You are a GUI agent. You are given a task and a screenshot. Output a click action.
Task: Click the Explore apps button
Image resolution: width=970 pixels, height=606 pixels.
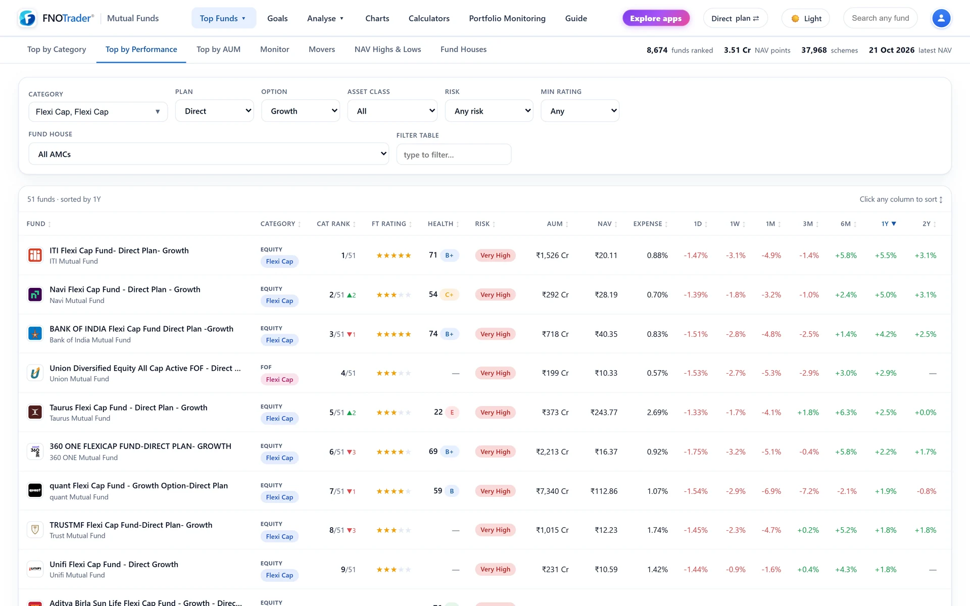click(x=656, y=18)
